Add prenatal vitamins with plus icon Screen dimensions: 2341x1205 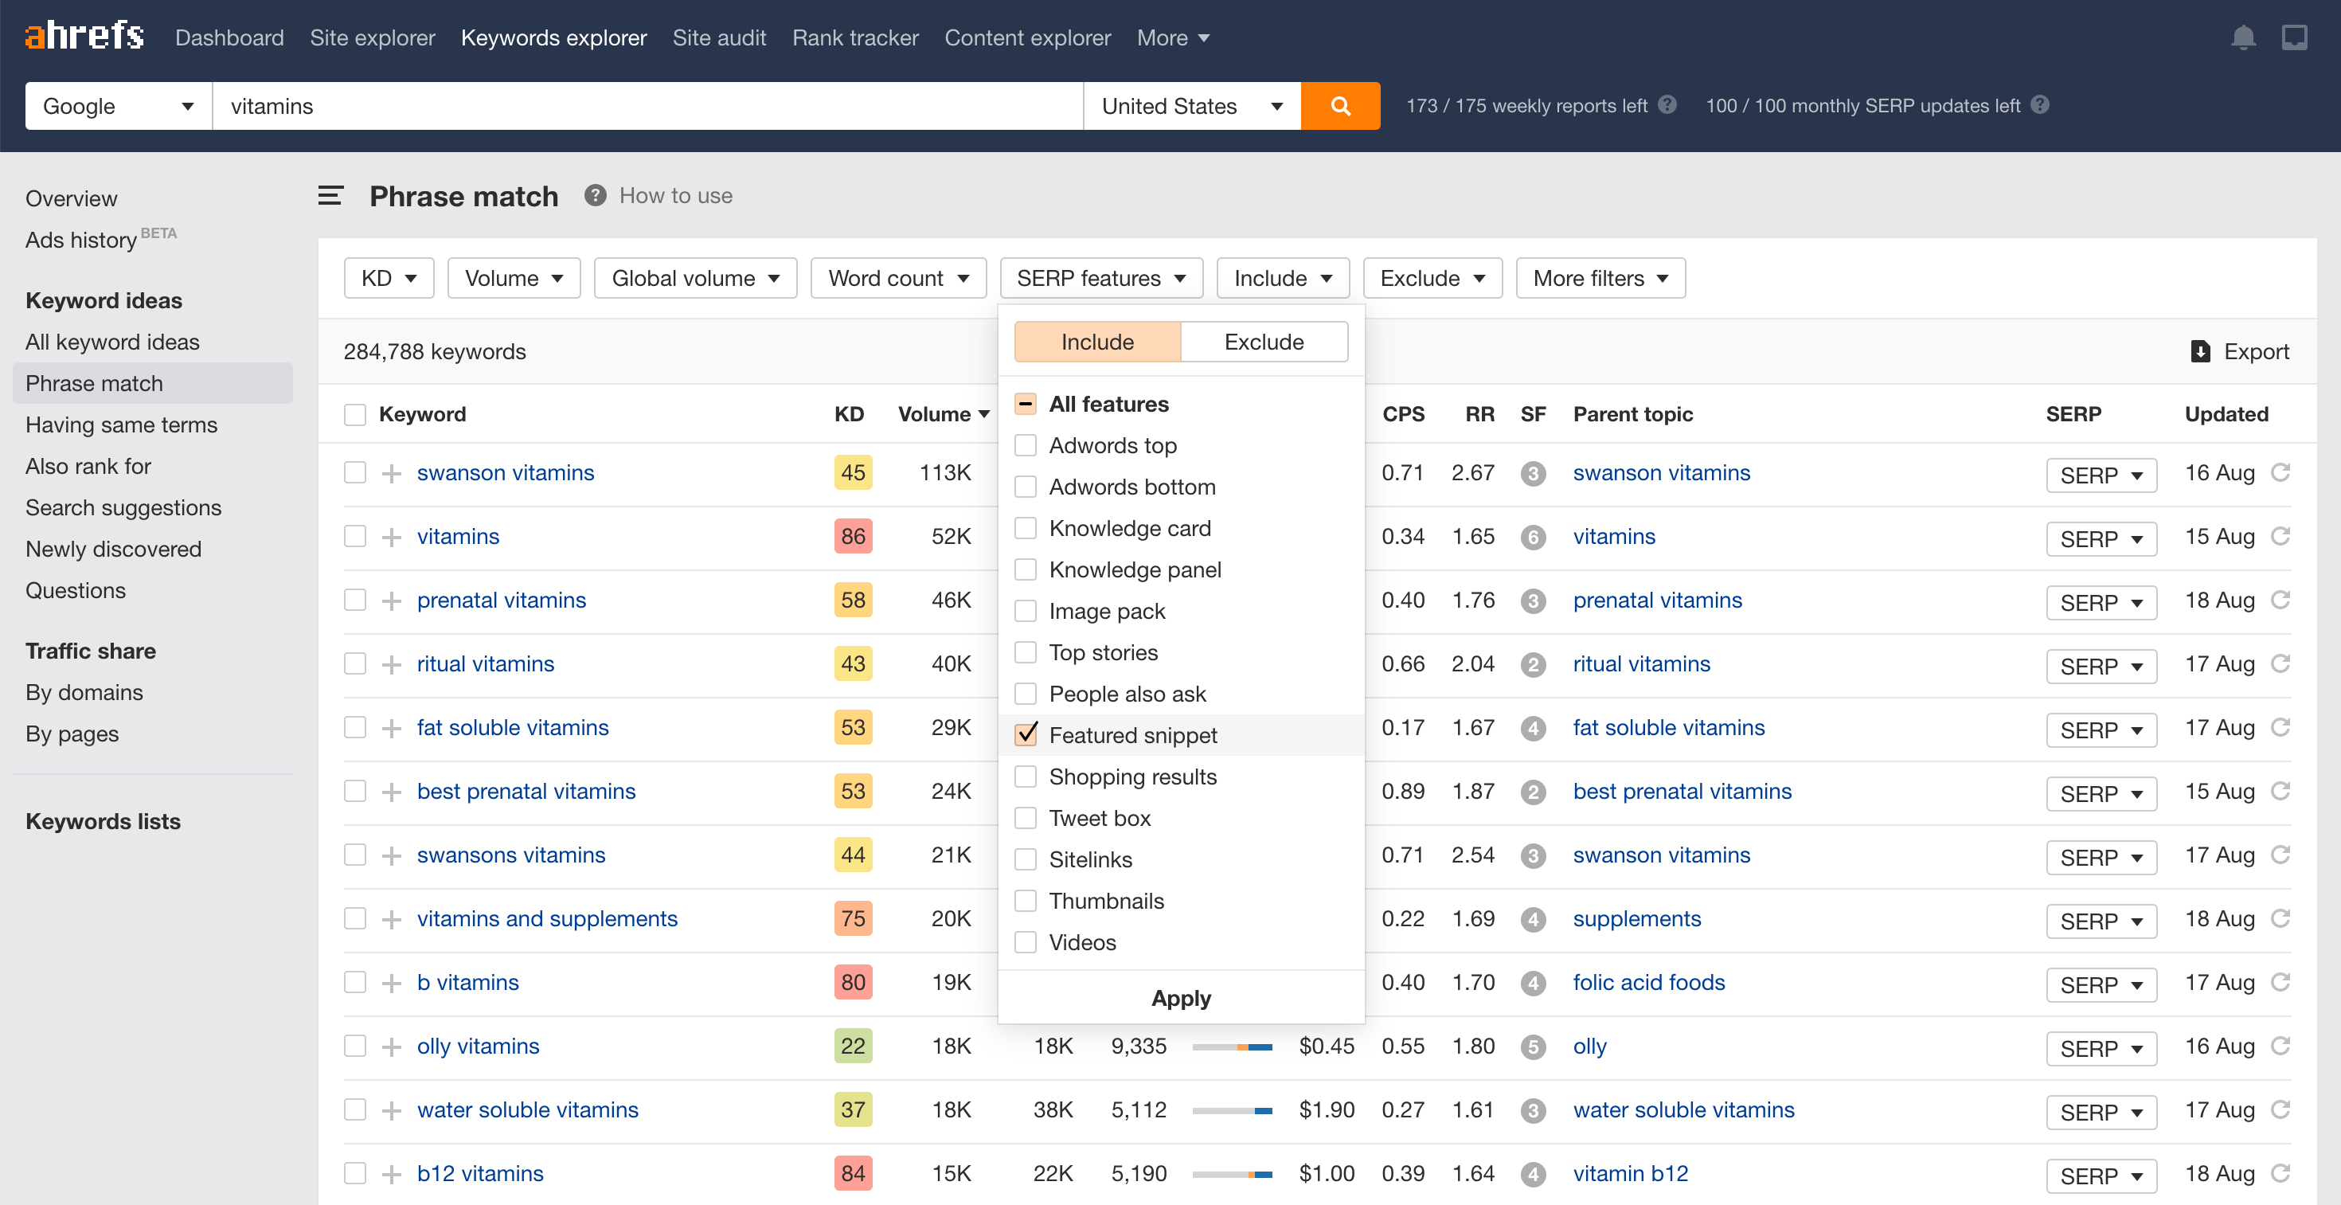(392, 600)
